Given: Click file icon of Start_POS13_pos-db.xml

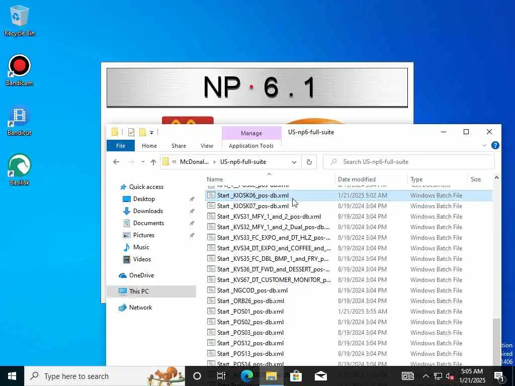Looking at the screenshot, I should click(211, 353).
